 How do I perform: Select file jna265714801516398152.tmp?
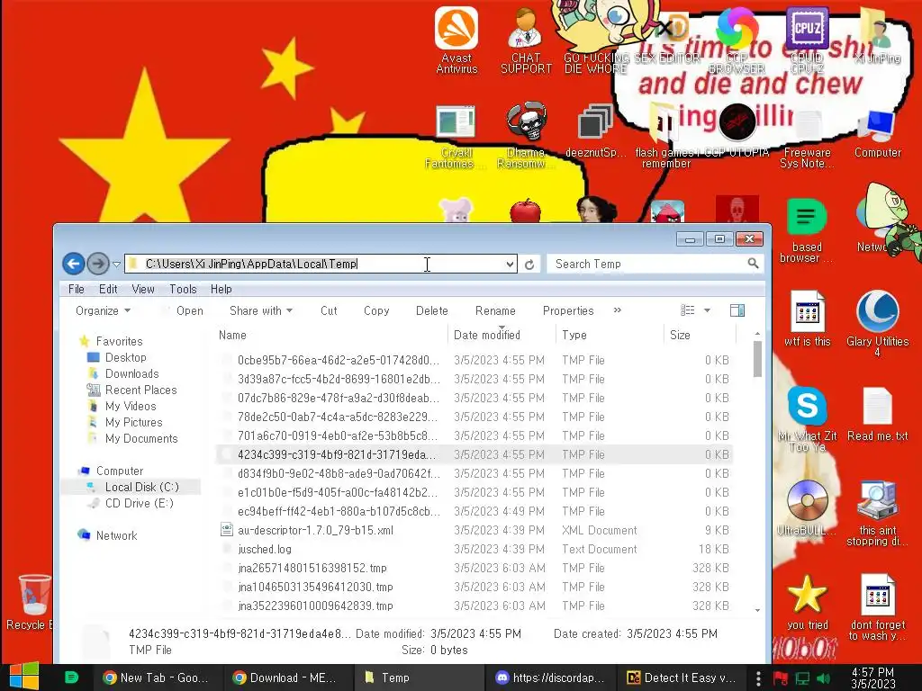[475, 568]
